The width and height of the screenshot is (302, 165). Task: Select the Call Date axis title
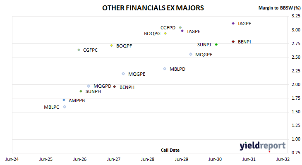coord(170,150)
